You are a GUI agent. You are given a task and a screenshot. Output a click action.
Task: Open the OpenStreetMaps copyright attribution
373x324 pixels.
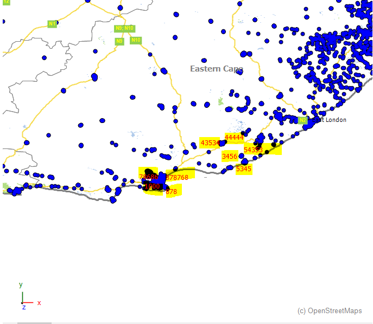point(330,310)
